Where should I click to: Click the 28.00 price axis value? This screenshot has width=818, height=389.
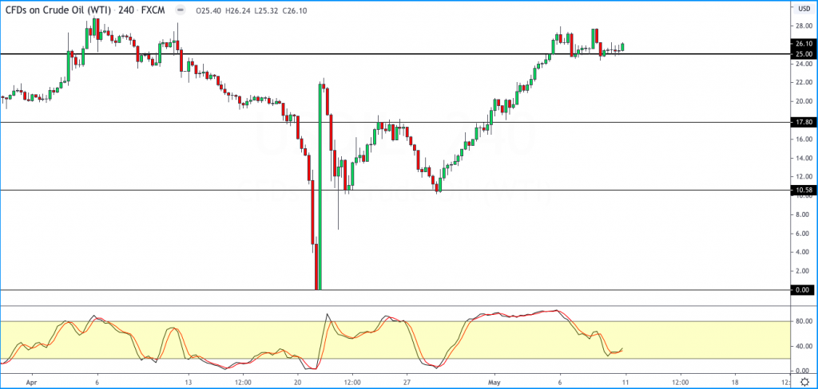804,26
